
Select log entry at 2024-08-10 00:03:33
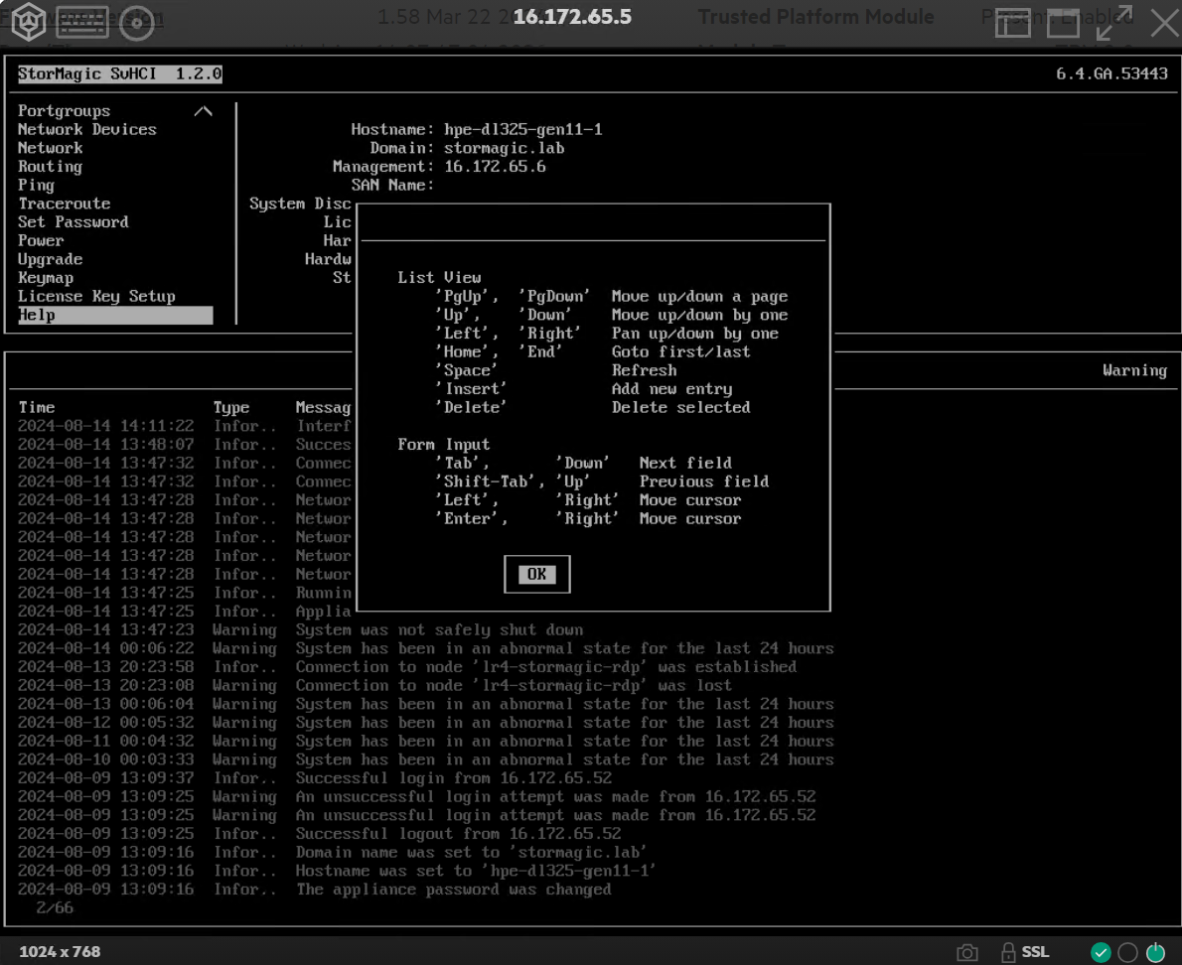coord(426,759)
